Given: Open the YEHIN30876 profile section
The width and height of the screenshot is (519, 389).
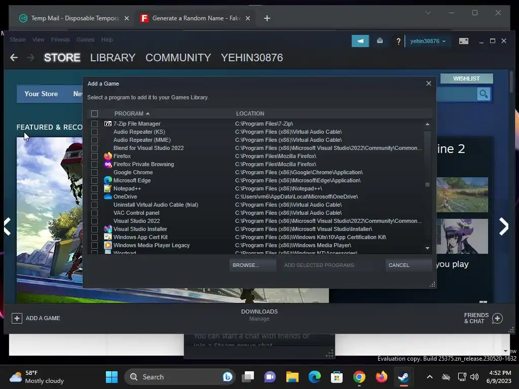Looking at the screenshot, I should [252, 58].
